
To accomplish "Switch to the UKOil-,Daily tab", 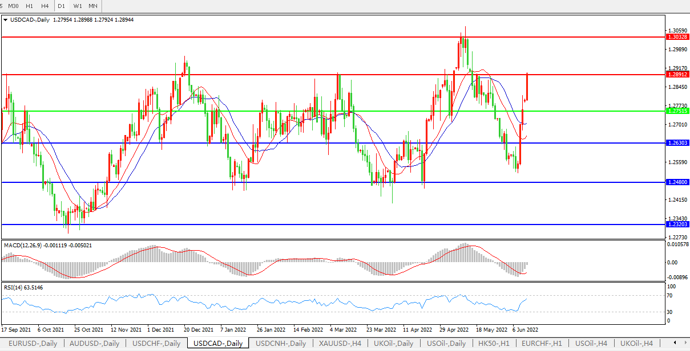I will tap(394, 344).
